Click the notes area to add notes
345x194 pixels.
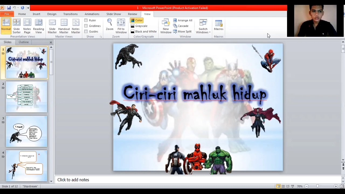[198, 180]
